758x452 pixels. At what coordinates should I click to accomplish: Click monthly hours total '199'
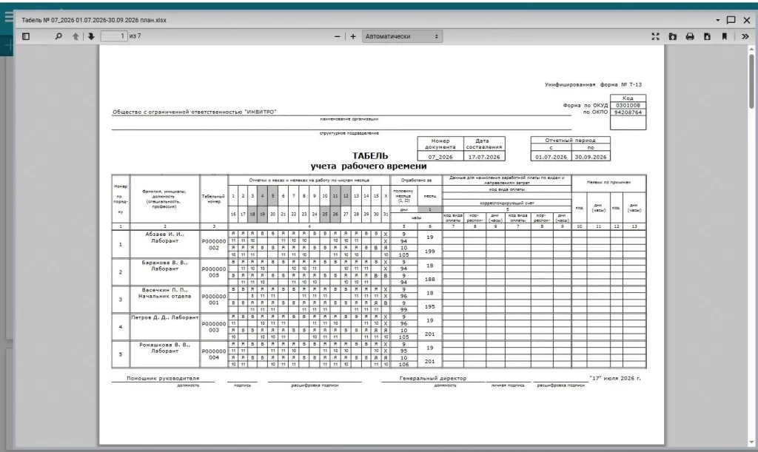pos(430,251)
